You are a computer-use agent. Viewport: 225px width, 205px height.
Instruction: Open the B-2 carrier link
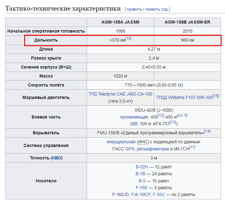point(142,181)
